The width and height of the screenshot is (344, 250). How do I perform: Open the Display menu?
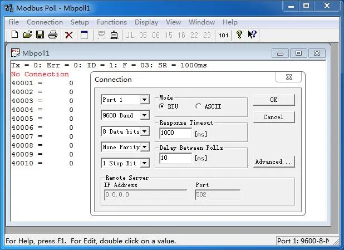(x=146, y=22)
